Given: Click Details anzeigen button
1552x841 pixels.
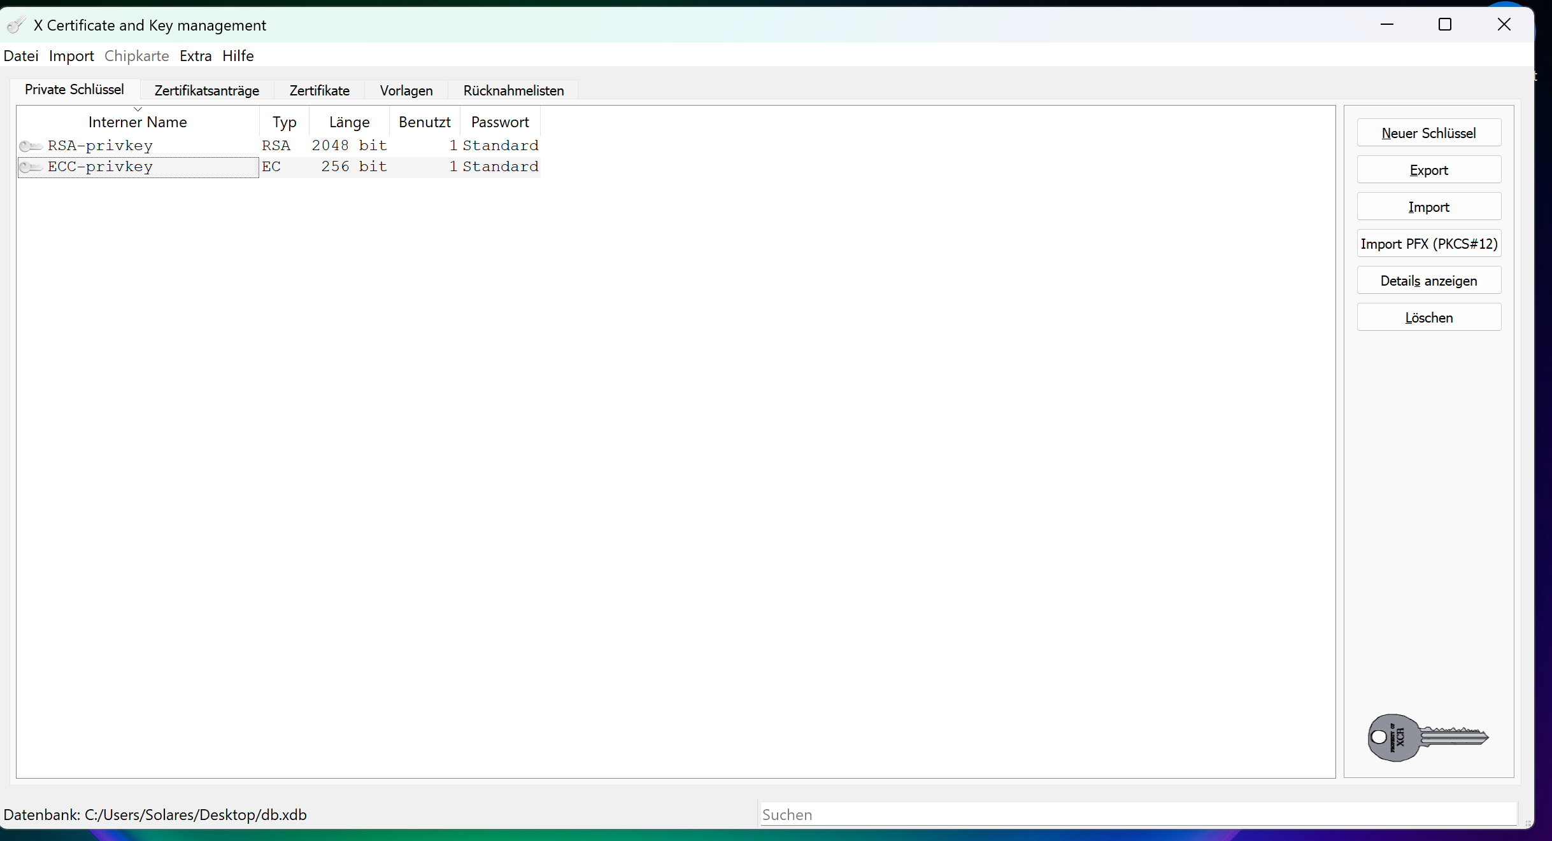Looking at the screenshot, I should (x=1429, y=281).
